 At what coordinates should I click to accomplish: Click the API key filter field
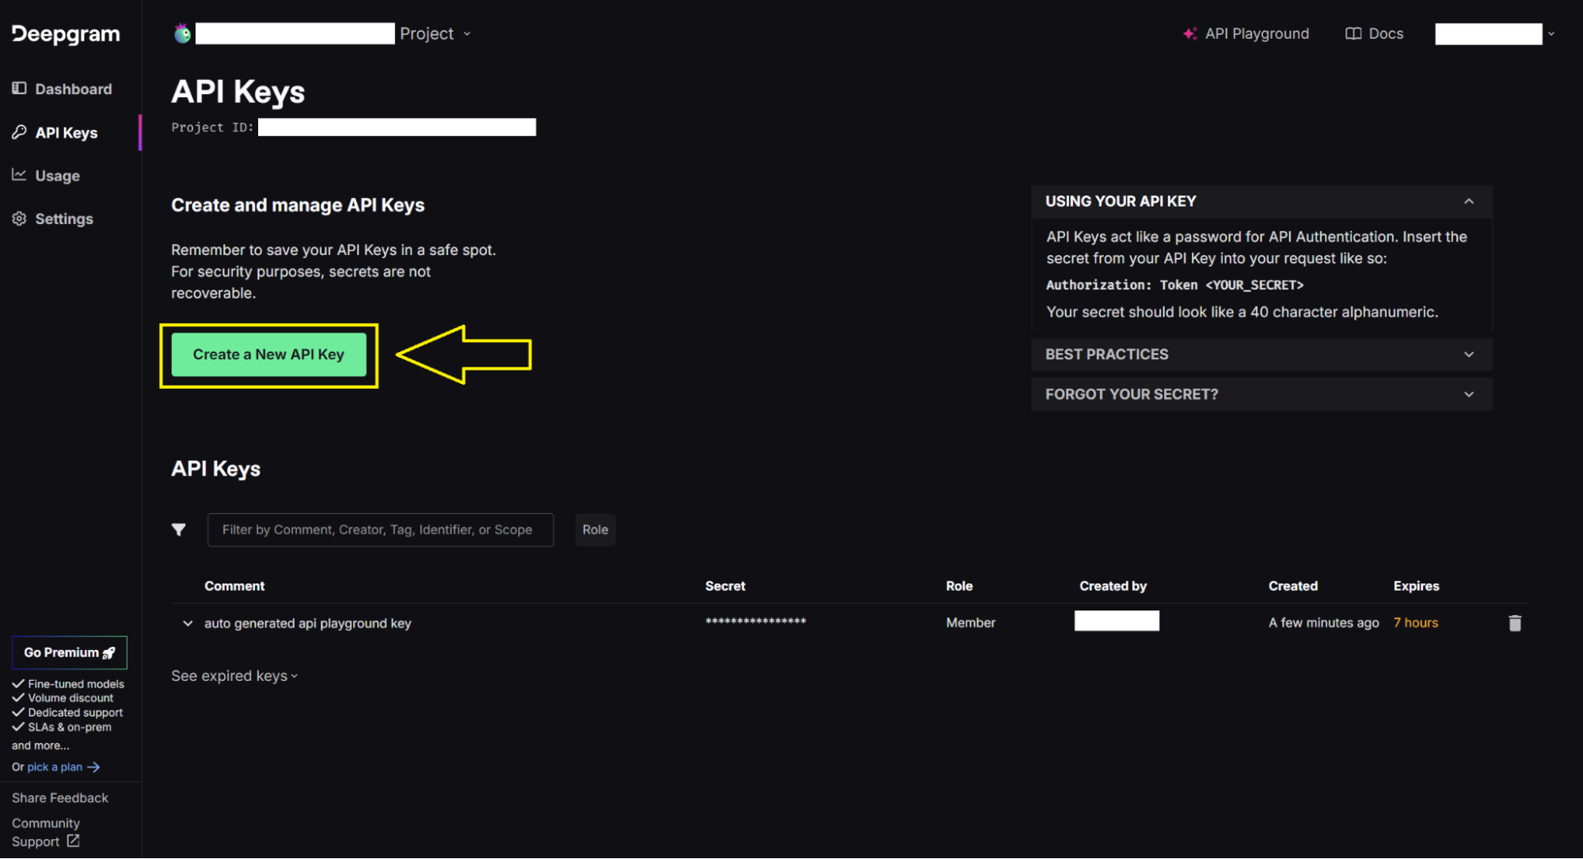point(380,530)
